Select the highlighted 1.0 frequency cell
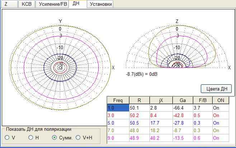Image resolution: width=236 pixels, height=148 pixels. point(118,108)
